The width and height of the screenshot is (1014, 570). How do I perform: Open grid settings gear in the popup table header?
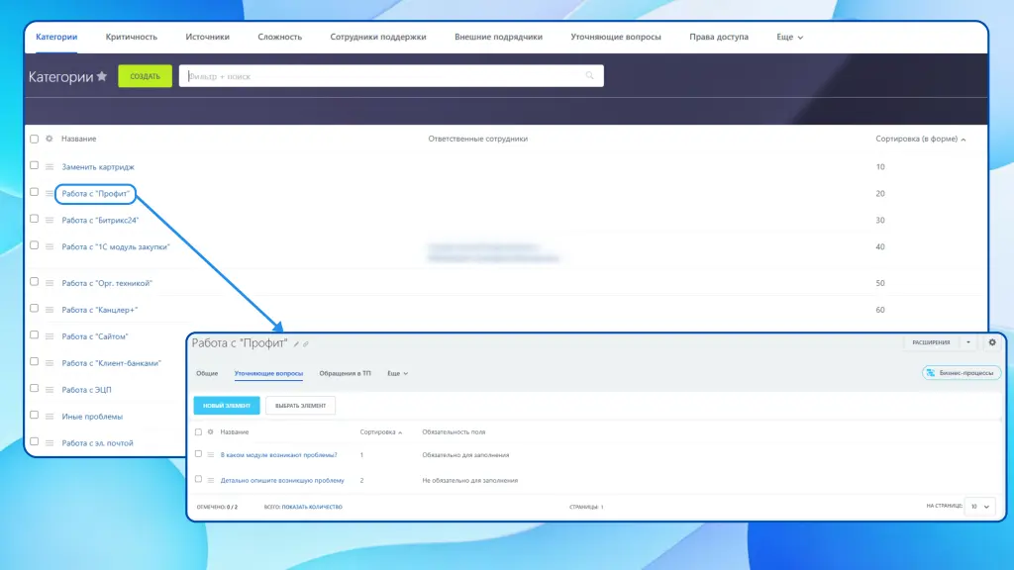(210, 431)
